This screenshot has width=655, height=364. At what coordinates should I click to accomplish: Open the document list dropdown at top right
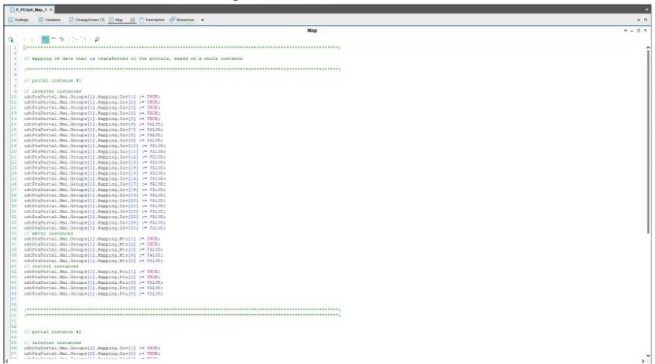click(647, 10)
